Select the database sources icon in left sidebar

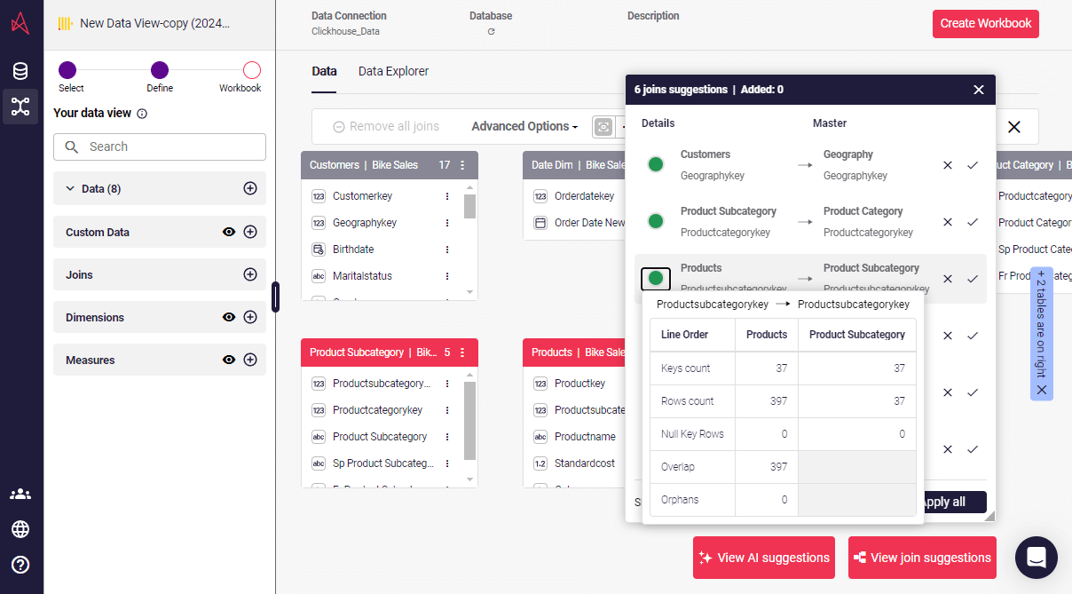[20, 71]
